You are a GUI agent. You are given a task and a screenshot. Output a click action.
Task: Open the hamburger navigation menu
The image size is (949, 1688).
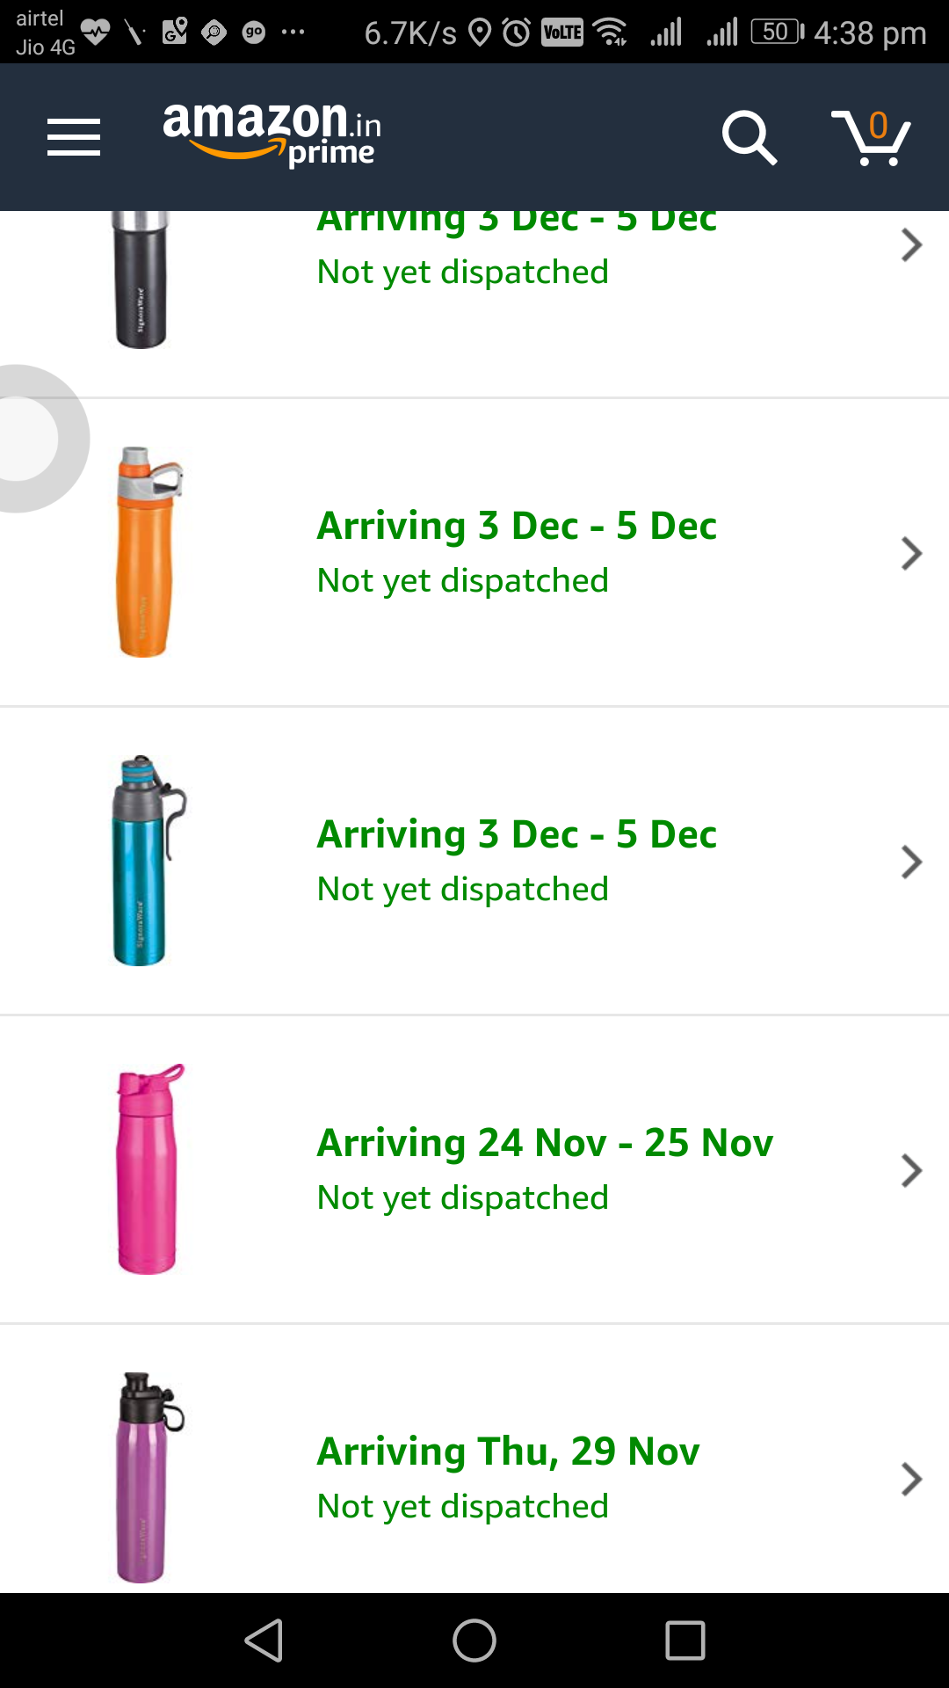(x=74, y=137)
